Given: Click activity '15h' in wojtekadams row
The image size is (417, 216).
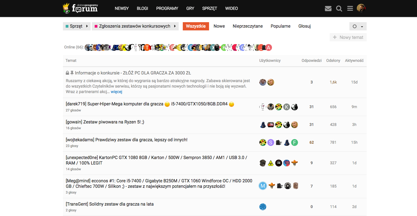Looking at the screenshot, I should click(x=354, y=142).
